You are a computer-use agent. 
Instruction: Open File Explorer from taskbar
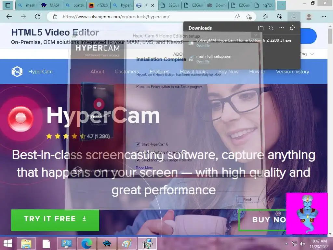(26, 243)
